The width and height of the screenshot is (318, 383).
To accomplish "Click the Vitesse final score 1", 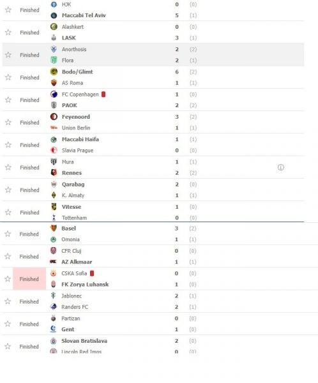I will 177,207.
